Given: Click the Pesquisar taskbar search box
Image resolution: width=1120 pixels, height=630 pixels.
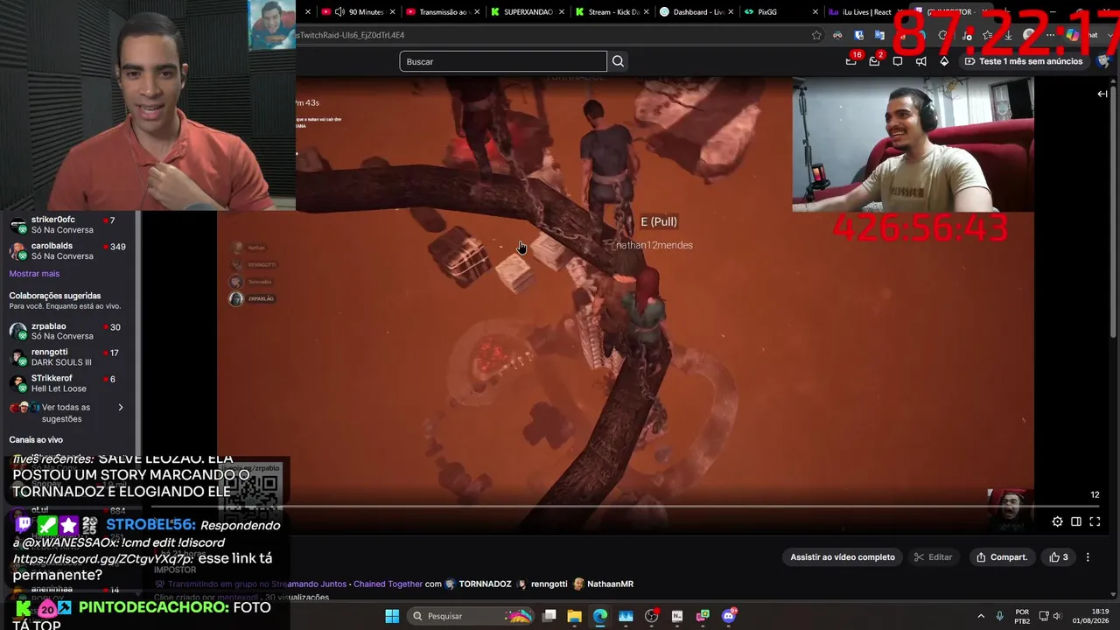Looking at the screenshot, I should 472,616.
